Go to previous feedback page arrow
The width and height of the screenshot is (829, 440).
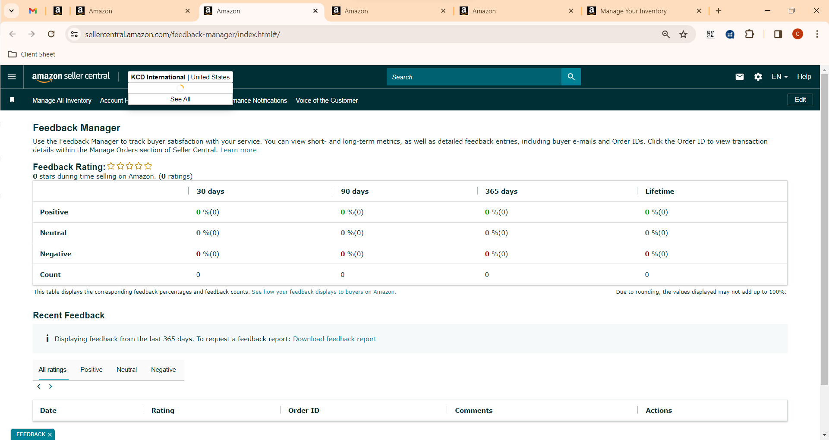[39, 387]
